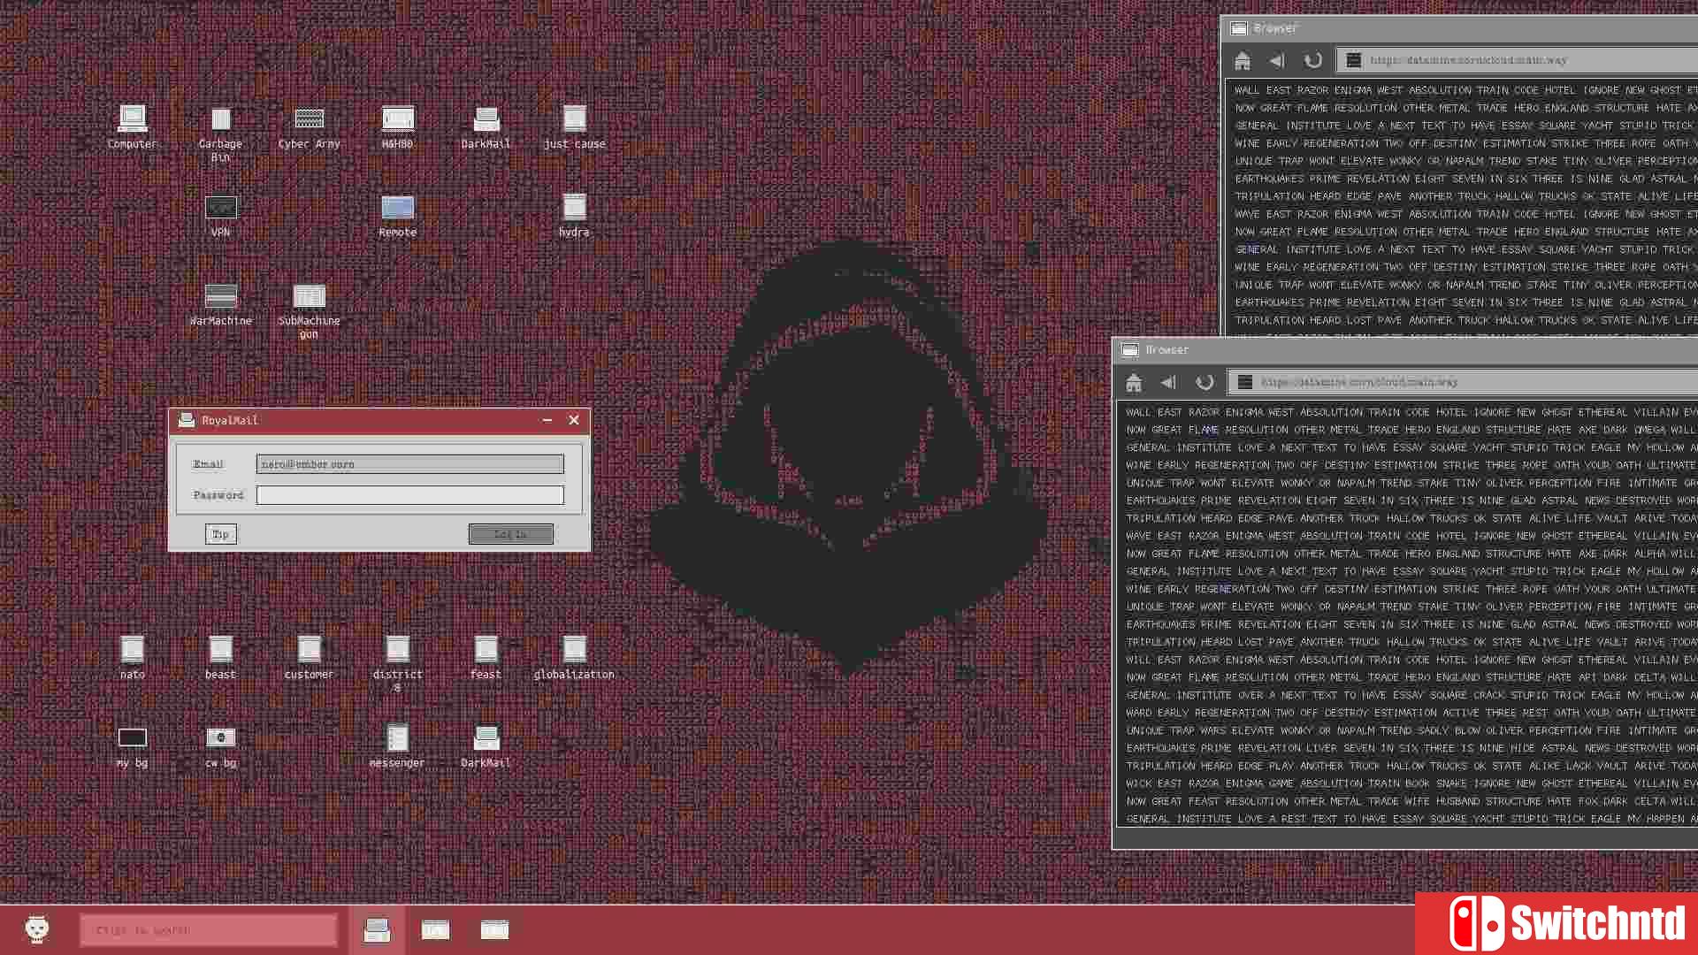Close the RoyalMail window
Screen dimensions: 1698x955
(x=574, y=420)
